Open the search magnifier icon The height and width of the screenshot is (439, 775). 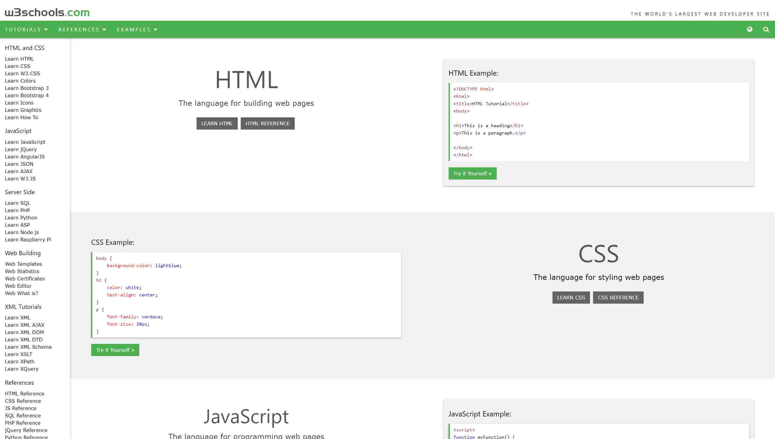click(766, 29)
